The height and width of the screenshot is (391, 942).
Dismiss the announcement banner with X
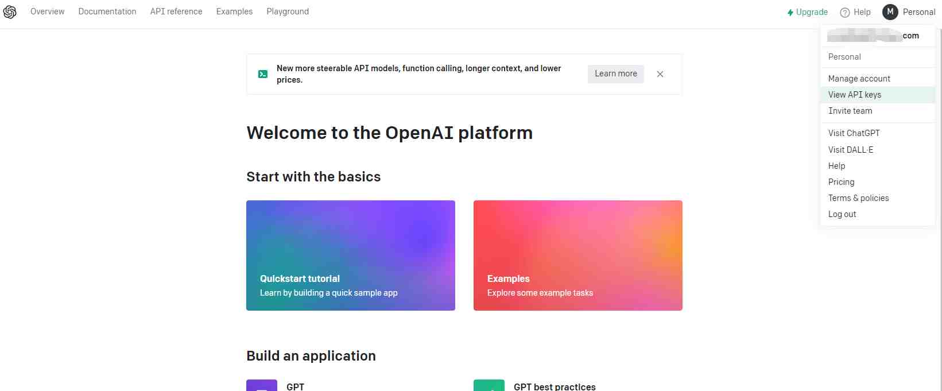click(x=660, y=74)
